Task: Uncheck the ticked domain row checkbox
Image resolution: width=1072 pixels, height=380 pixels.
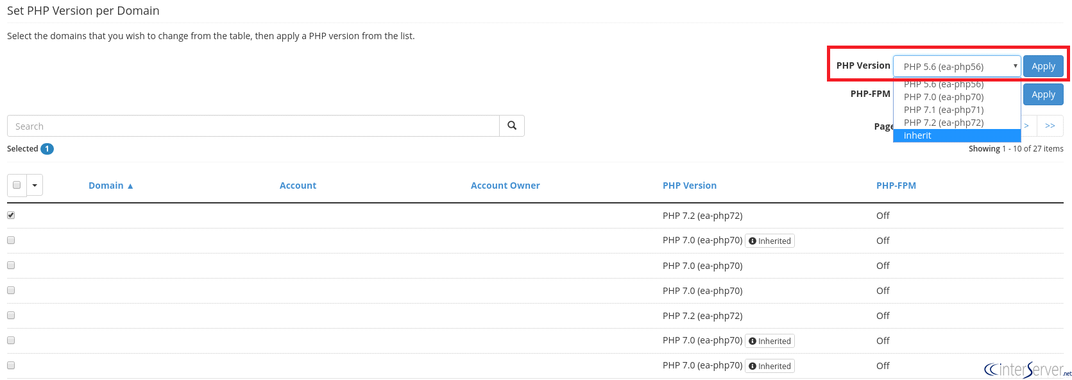Action: (11, 215)
